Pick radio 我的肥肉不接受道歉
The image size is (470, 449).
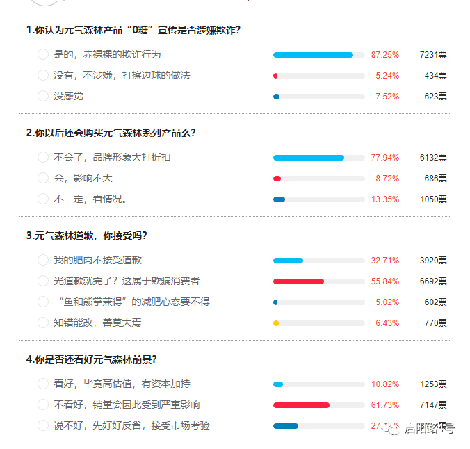(x=43, y=260)
